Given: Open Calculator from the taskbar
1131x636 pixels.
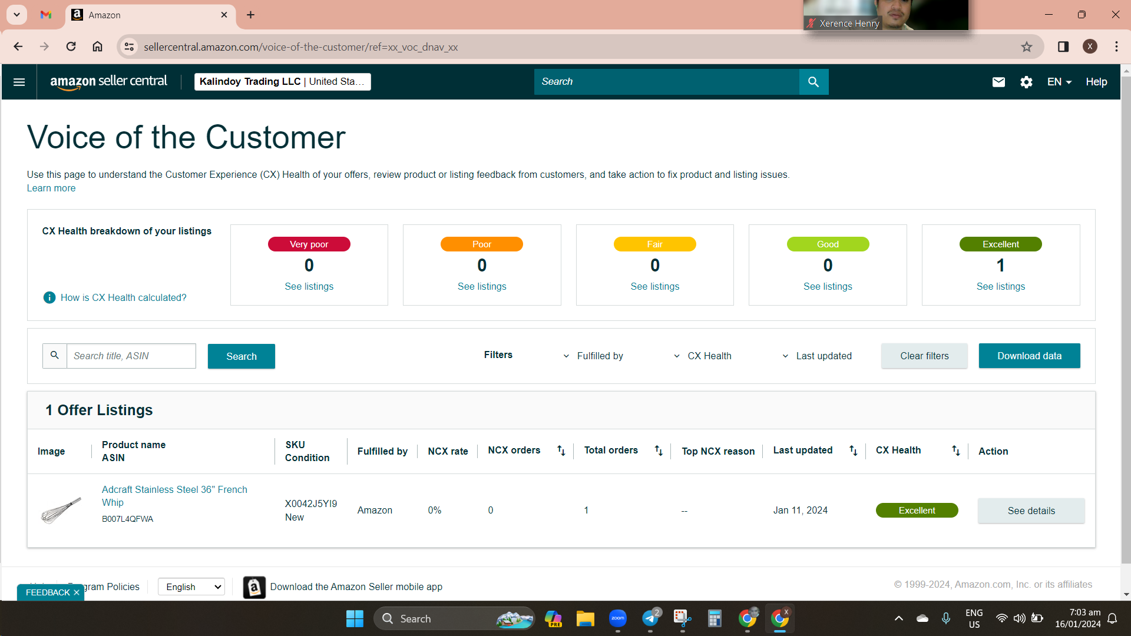Looking at the screenshot, I should coord(715,619).
